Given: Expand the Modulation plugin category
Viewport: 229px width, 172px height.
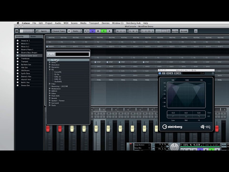Looking at the screenshot, I should click(50, 88).
